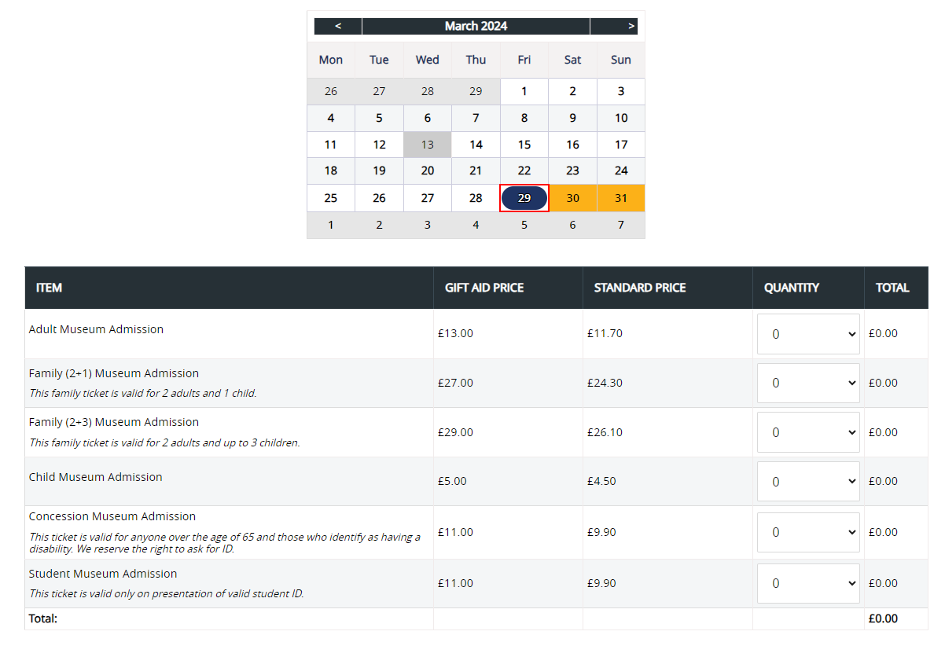Expand Child Museum Admission quantity selector
The height and width of the screenshot is (646, 945).
click(x=807, y=481)
